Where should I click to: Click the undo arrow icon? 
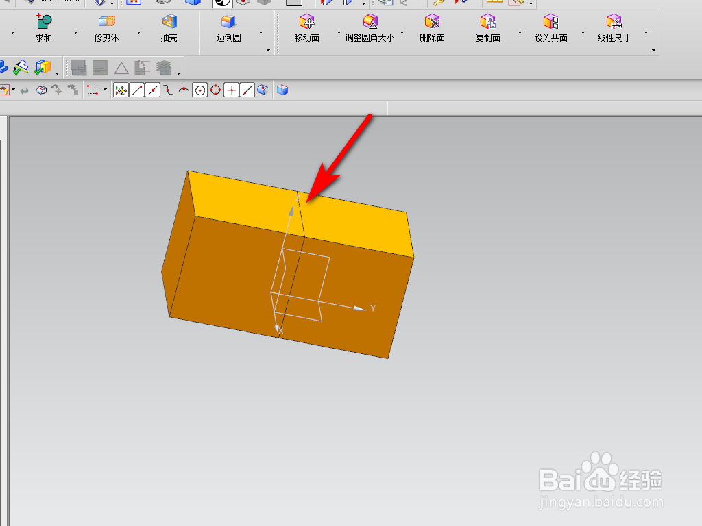pyautogui.click(x=25, y=89)
